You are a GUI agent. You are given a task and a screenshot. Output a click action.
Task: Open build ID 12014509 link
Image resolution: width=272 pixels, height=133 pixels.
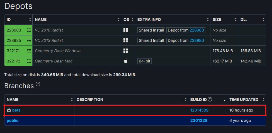click(199, 110)
